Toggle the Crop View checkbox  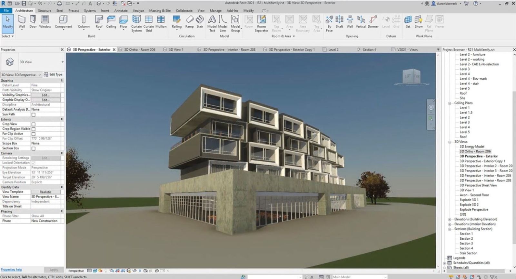pos(34,124)
